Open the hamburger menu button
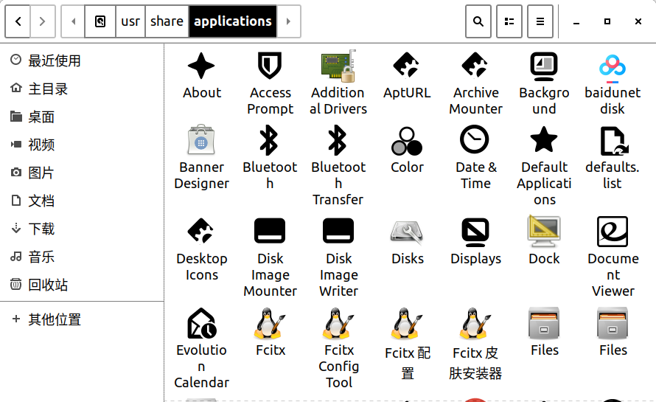656x402 pixels. [x=540, y=21]
